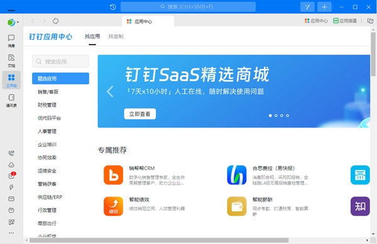The width and height of the screenshot is (377, 244).
Task: Select the first carousel dot on banner
Action: pos(270,115)
